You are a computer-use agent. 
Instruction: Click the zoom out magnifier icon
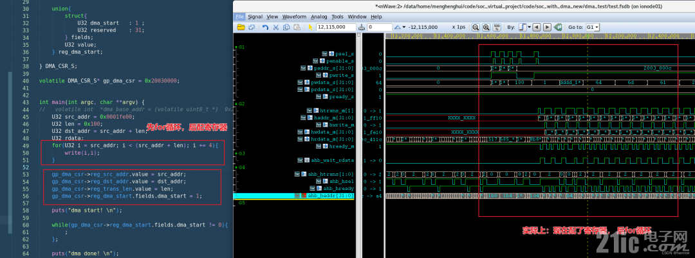475,28
